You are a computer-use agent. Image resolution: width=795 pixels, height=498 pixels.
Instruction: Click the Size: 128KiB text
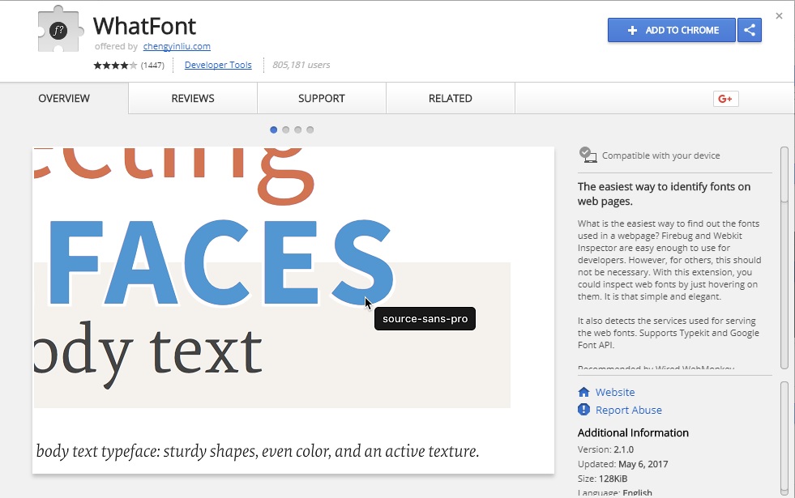(x=602, y=479)
